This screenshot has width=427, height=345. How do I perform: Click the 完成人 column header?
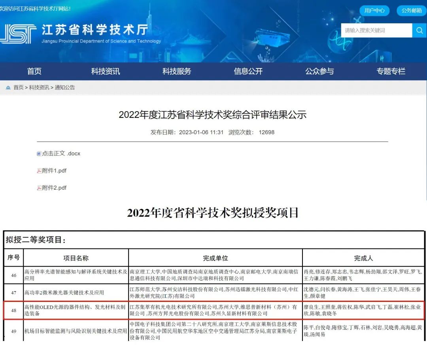pos(364,258)
